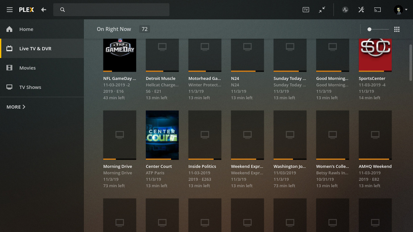Open Motorhead Garage placeholder thumbnail

point(205,55)
